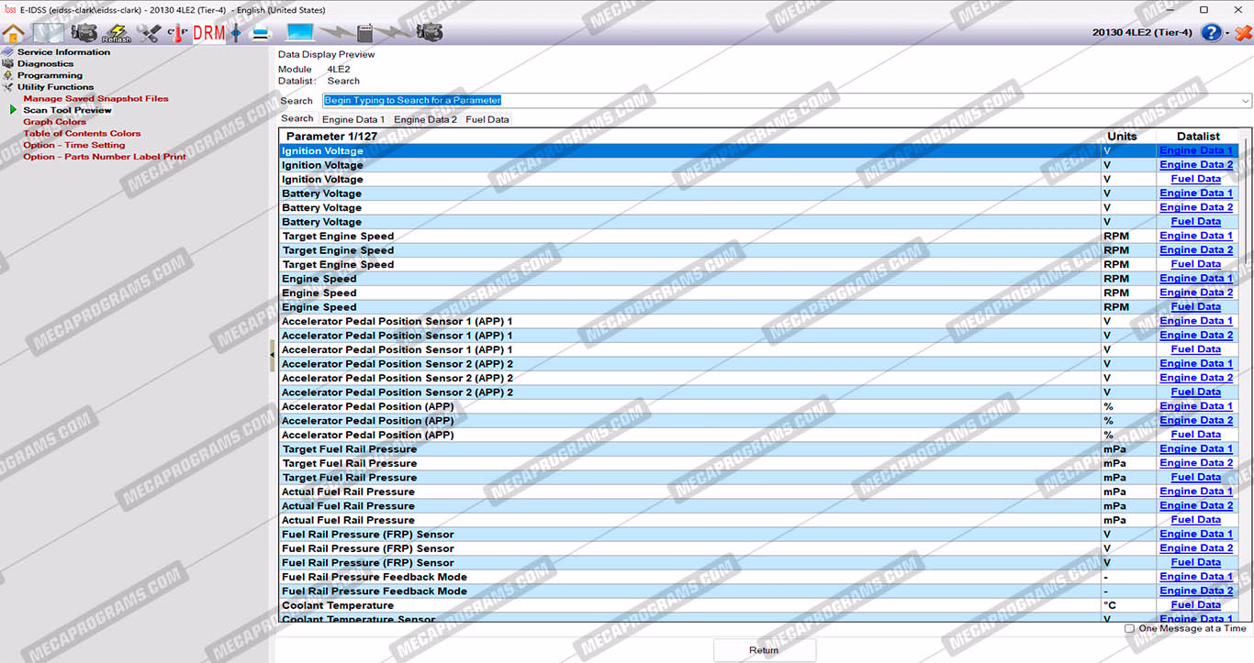Click the dropdown arrow beside help icon
This screenshot has height=663, width=1254.
(1227, 34)
